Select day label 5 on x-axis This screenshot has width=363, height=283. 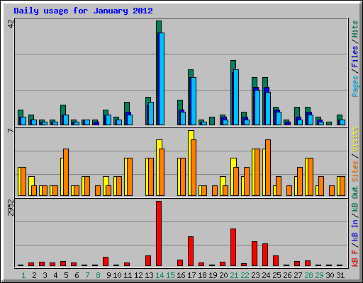point(66,275)
